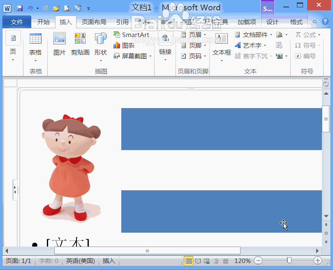
Task: Click the Undo arrow icon
Action: pyautogui.click(x=30, y=8)
